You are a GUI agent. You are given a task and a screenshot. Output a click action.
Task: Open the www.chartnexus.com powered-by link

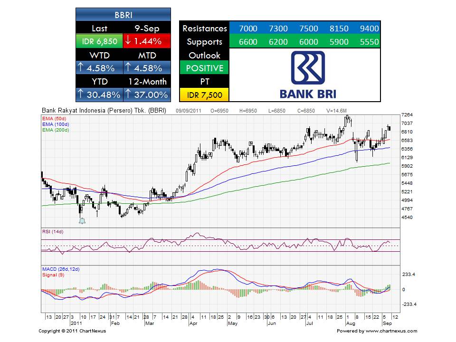(391, 331)
